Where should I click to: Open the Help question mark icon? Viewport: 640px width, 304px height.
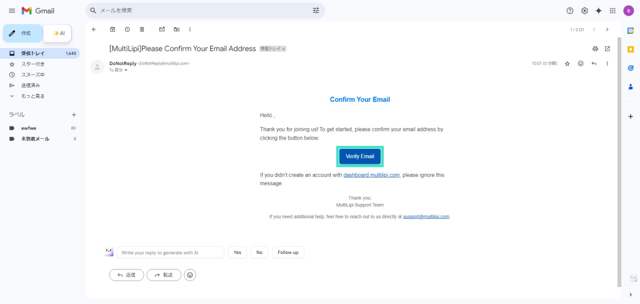pyautogui.click(x=570, y=11)
